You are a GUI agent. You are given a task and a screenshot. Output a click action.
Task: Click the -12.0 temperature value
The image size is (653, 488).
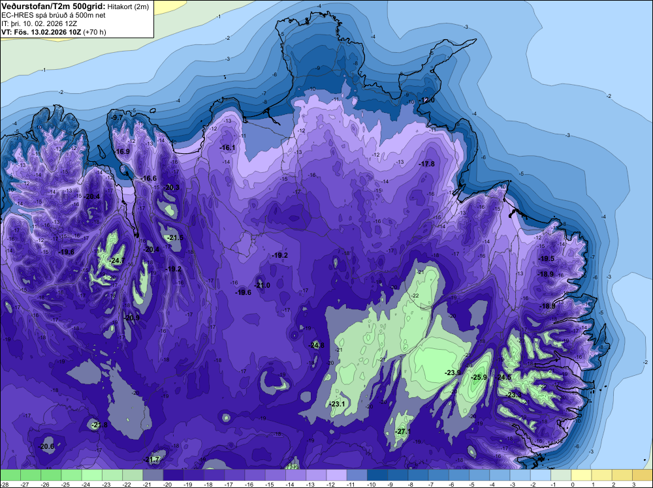427,100
